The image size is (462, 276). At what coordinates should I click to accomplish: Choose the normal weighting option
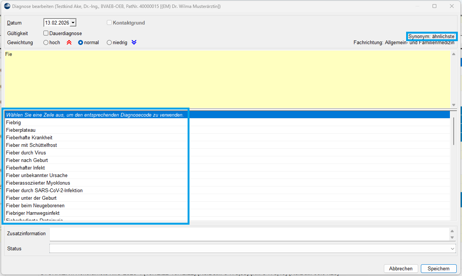click(x=80, y=43)
